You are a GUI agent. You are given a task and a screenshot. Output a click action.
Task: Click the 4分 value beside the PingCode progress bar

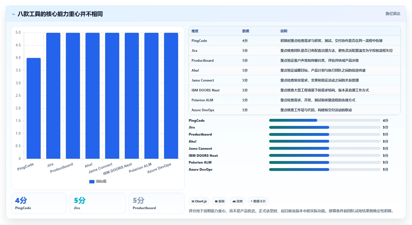click(x=385, y=120)
